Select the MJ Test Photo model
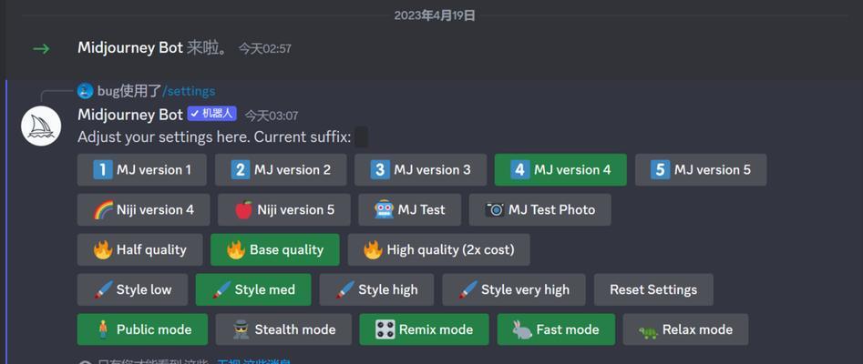This screenshot has width=863, height=364. click(x=539, y=209)
